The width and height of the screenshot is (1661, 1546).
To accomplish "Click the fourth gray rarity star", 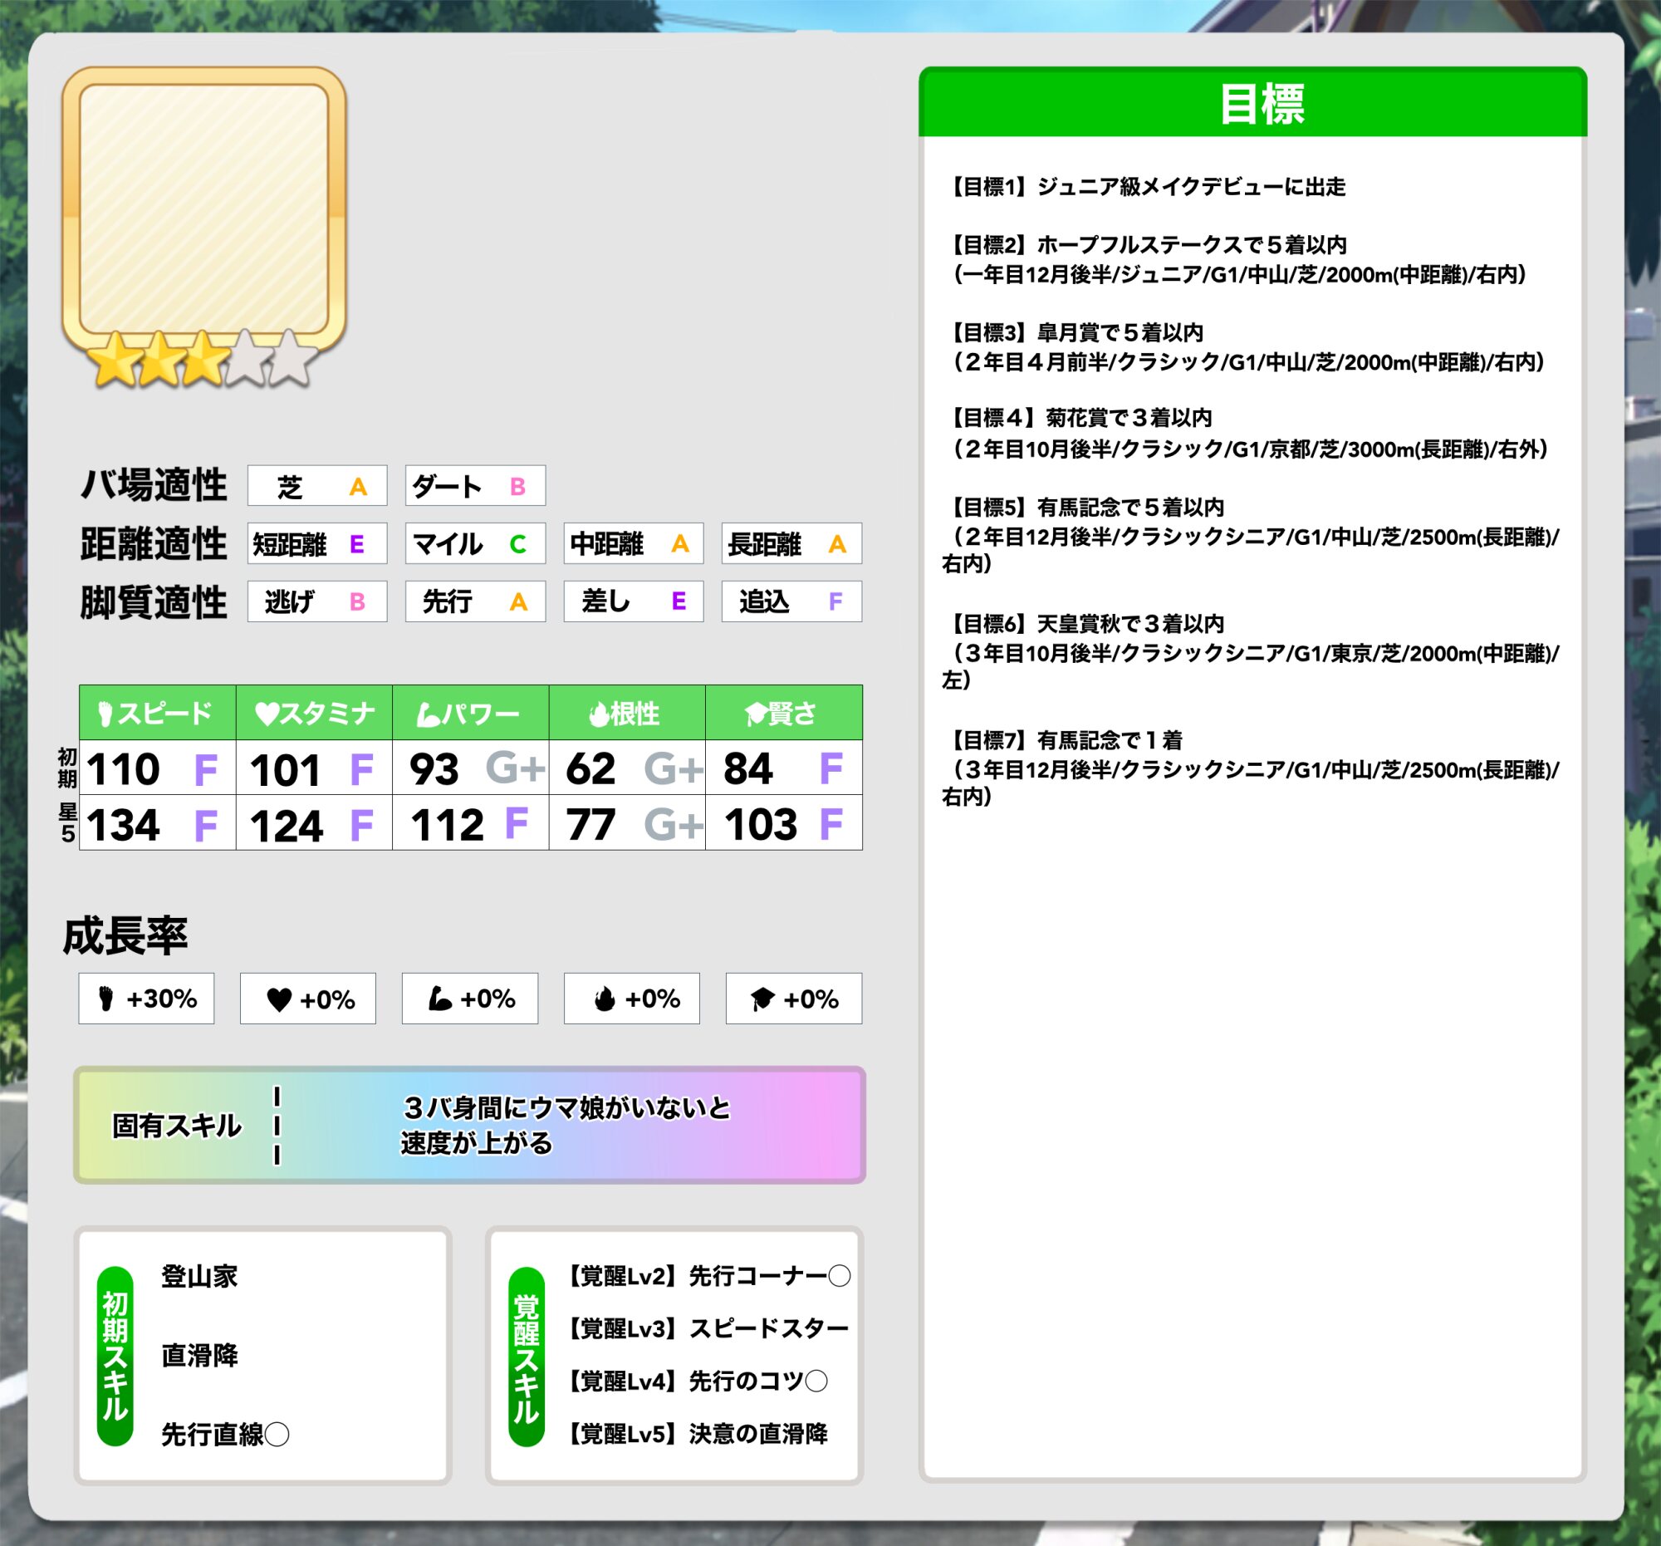I will tap(247, 361).
